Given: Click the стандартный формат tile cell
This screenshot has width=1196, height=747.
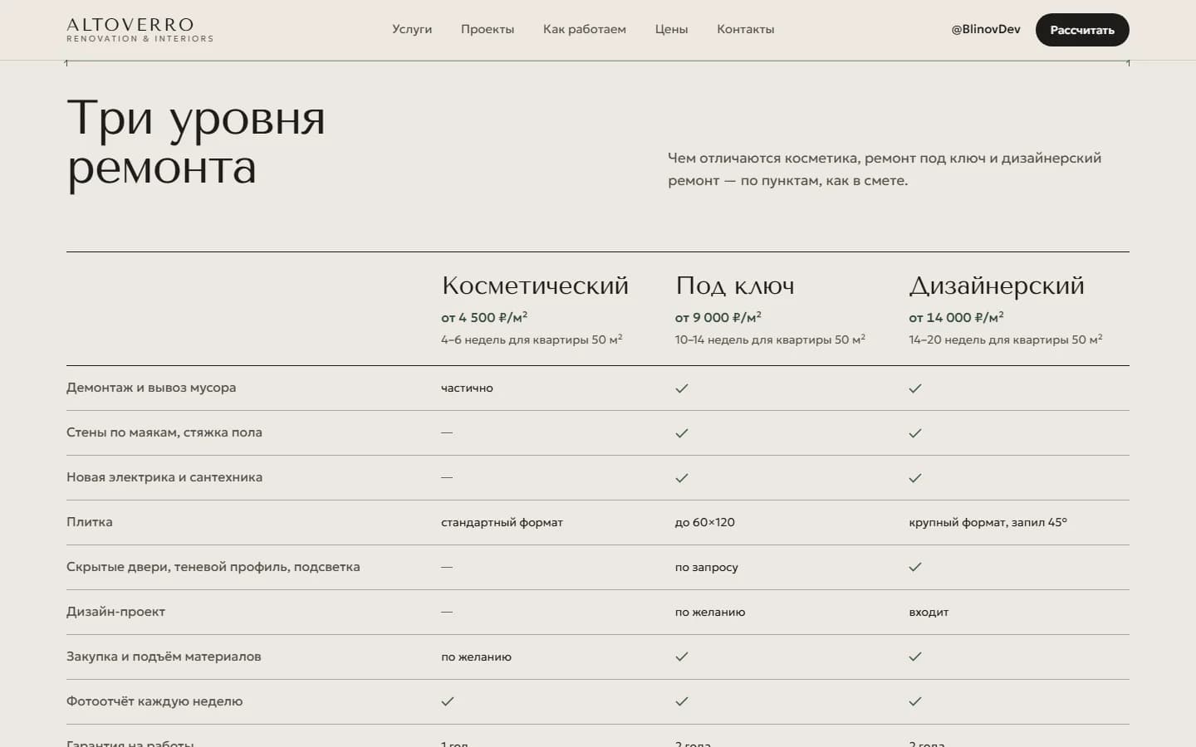Looking at the screenshot, I should [502, 523].
